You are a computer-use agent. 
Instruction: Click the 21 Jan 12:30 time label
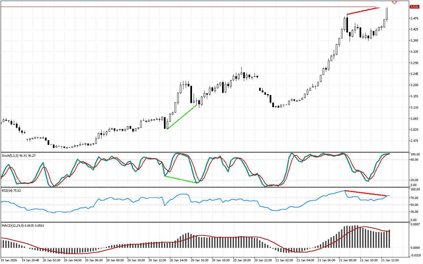390,260
